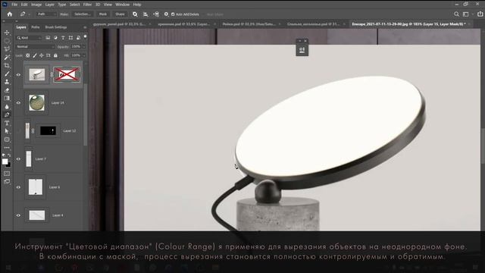Open the Edit Toolbar three-dots button
The width and height of the screenshot is (485, 273).
(7, 148)
